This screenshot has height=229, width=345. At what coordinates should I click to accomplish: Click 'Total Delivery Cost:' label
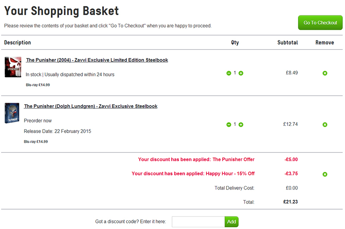[x=235, y=188]
